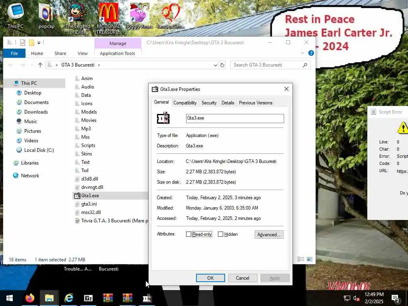Open the View ribbon tab
The image size is (408, 306).
pos(82,53)
